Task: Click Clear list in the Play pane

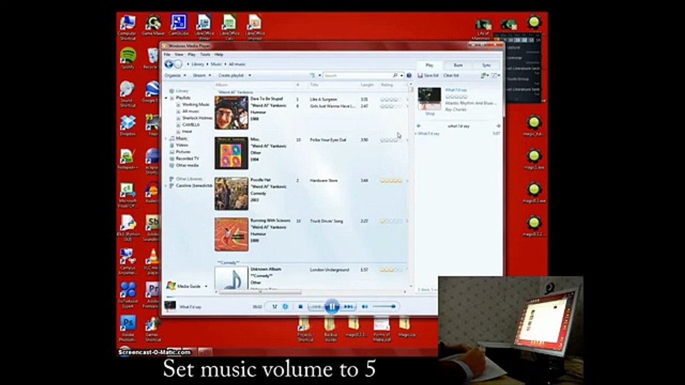Action: pos(451,75)
